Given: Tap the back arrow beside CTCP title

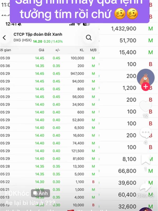Looking at the screenshot, I should pyautogui.click(x=4, y=38).
